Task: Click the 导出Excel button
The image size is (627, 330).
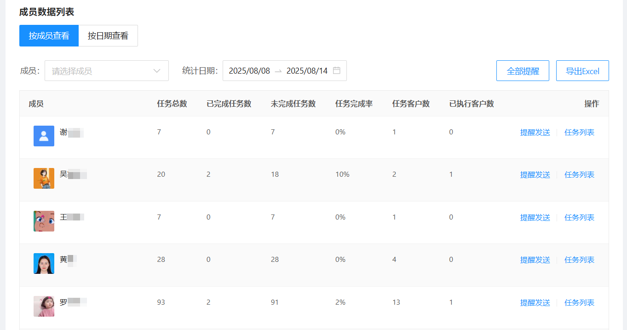Action: (582, 71)
